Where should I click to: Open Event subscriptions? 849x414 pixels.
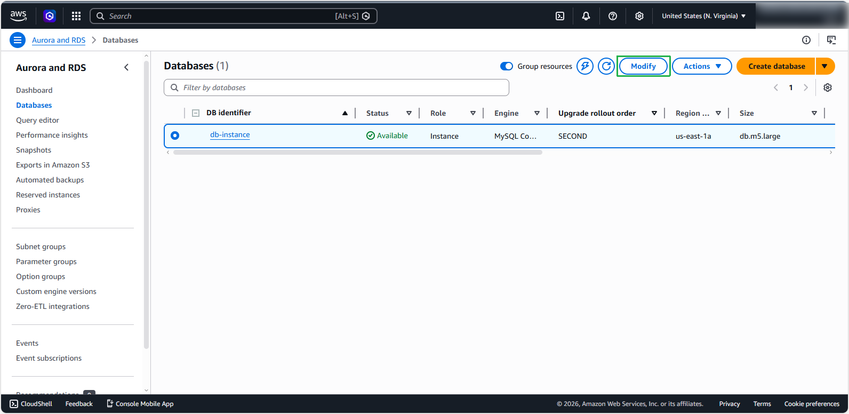click(x=49, y=358)
